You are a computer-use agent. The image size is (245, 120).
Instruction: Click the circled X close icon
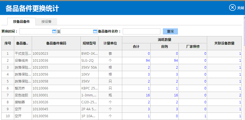(232, 8)
